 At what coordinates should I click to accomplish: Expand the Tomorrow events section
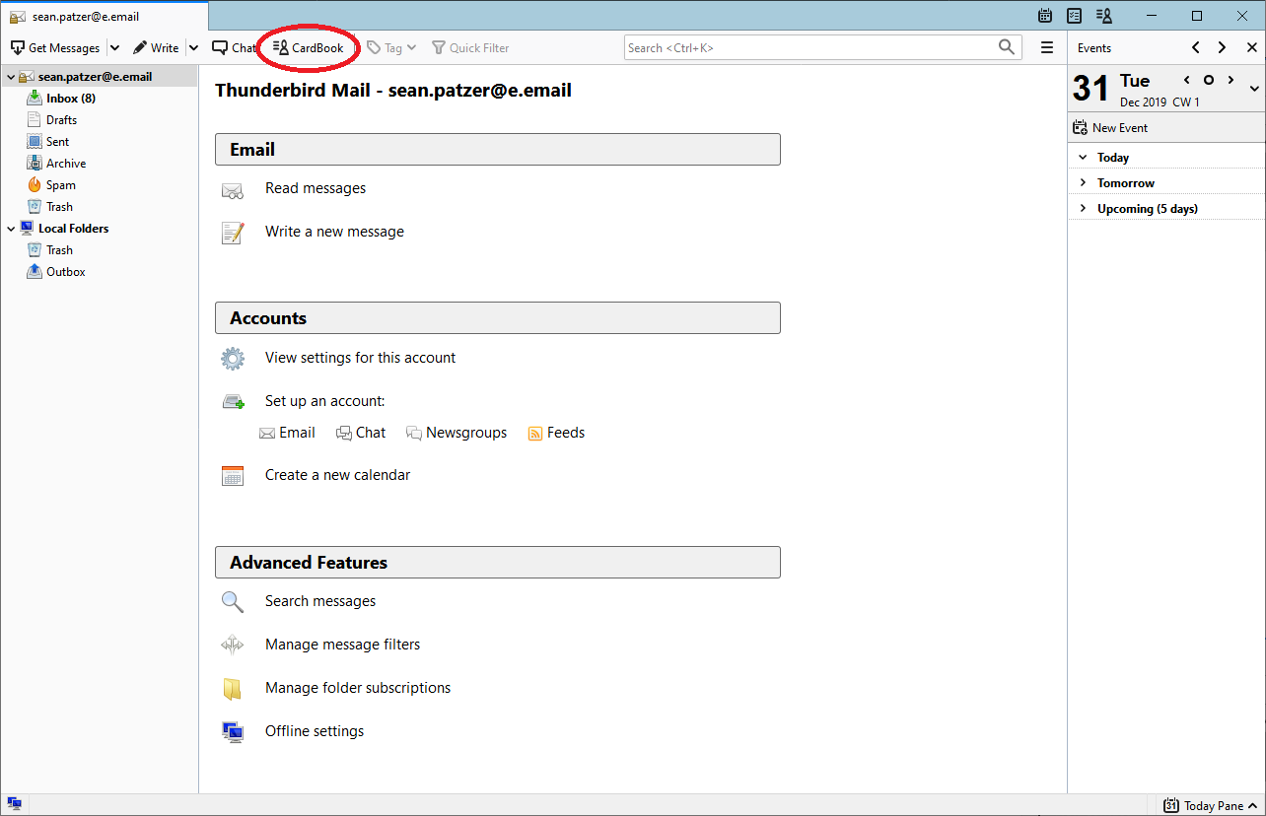click(1083, 183)
